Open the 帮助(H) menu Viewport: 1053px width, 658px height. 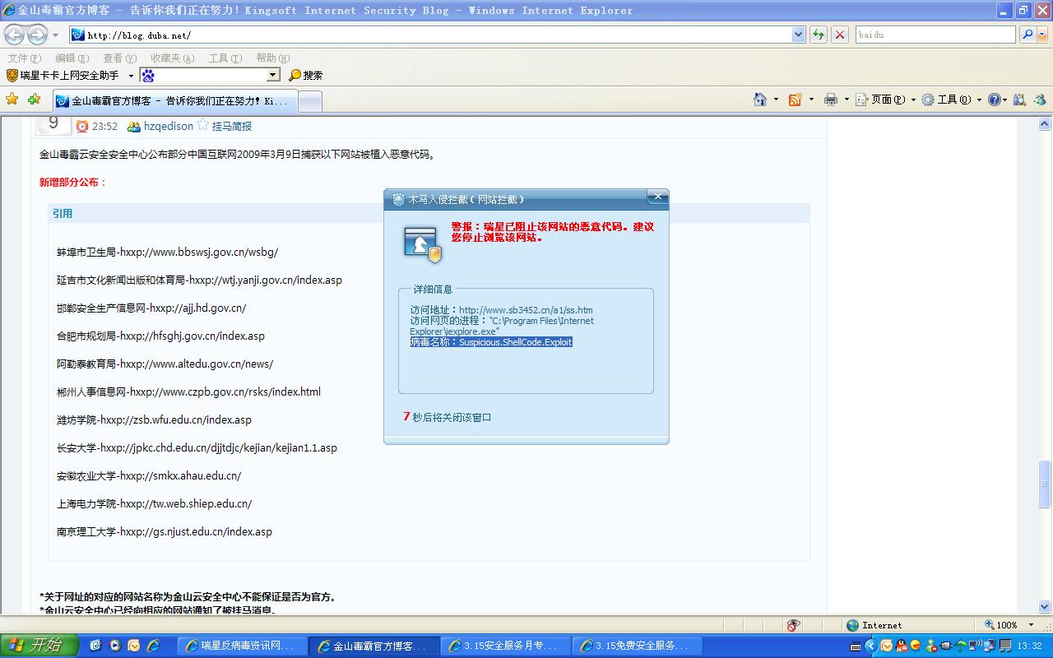point(272,58)
